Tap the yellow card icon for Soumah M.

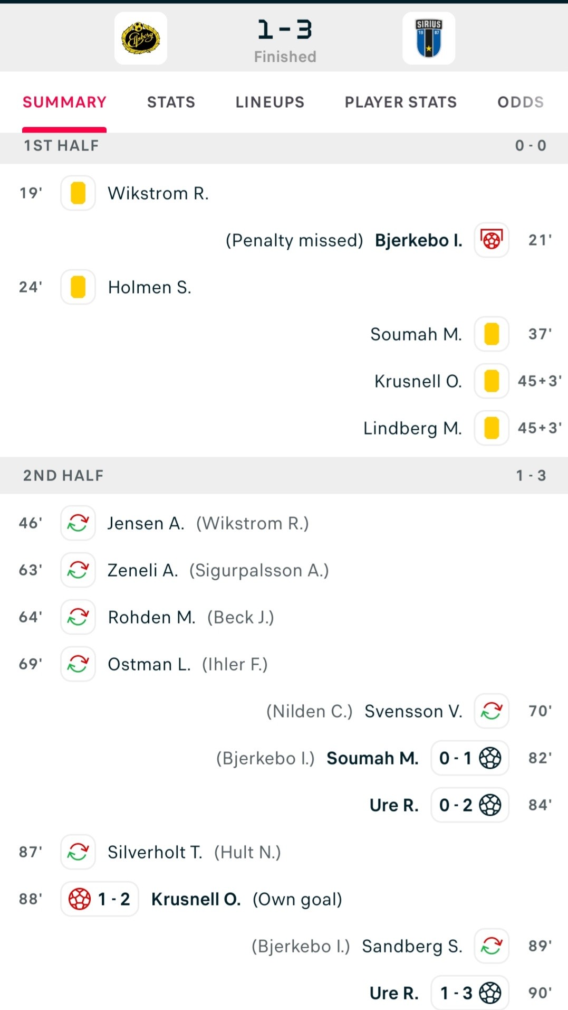(492, 334)
